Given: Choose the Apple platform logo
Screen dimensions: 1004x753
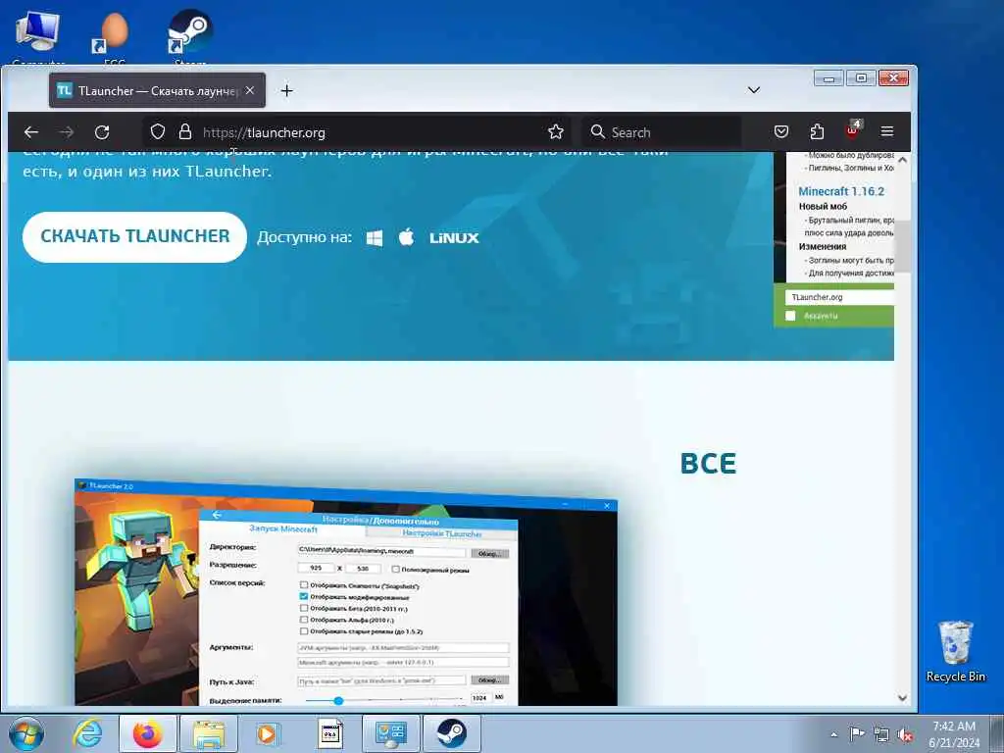Looking at the screenshot, I should point(407,237).
